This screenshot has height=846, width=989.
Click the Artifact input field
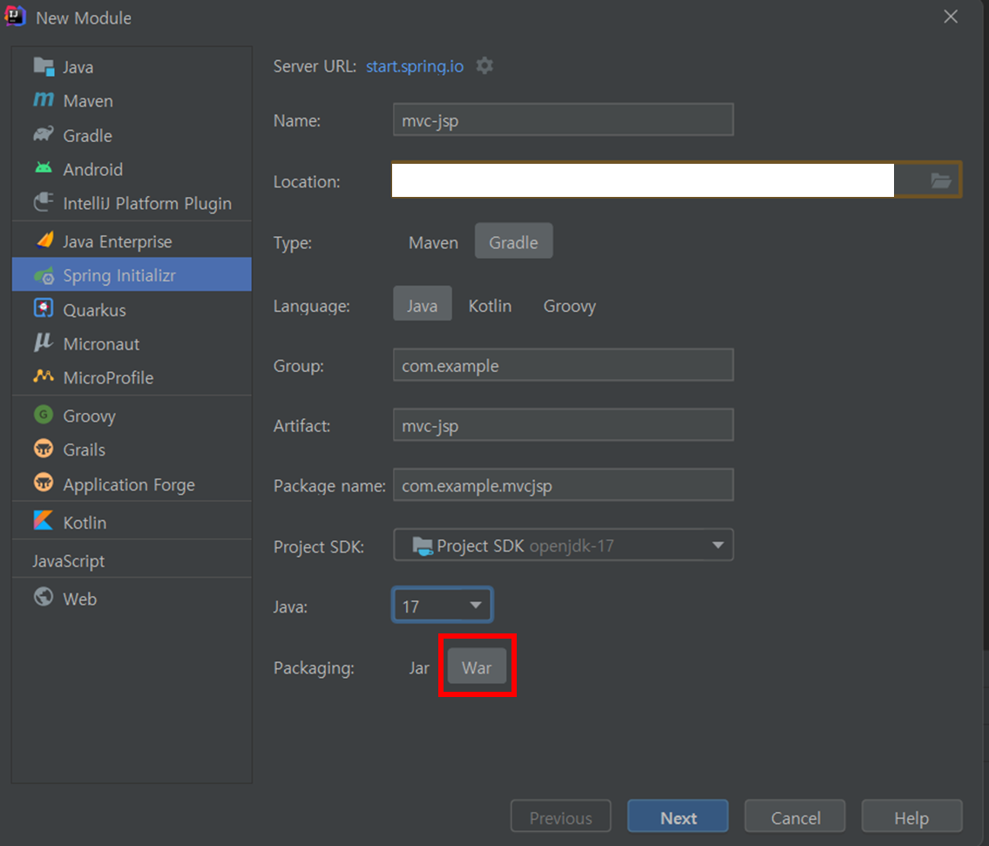[x=563, y=425]
